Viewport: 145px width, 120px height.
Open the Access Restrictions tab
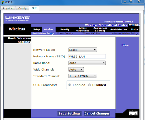click(82, 29)
